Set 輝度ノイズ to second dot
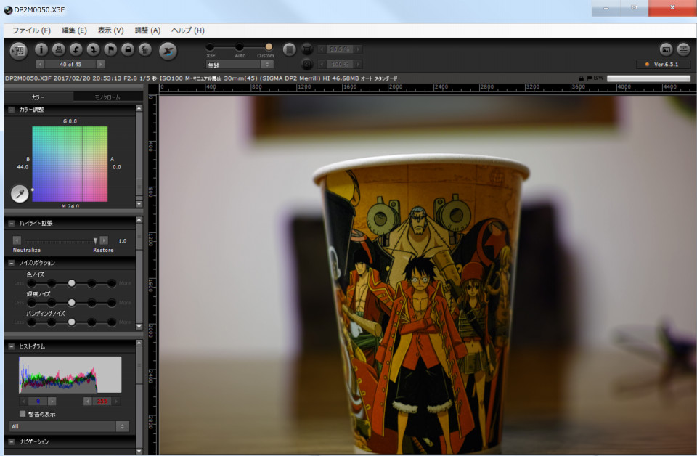Screen dimensions: 697x456 coord(52,303)
